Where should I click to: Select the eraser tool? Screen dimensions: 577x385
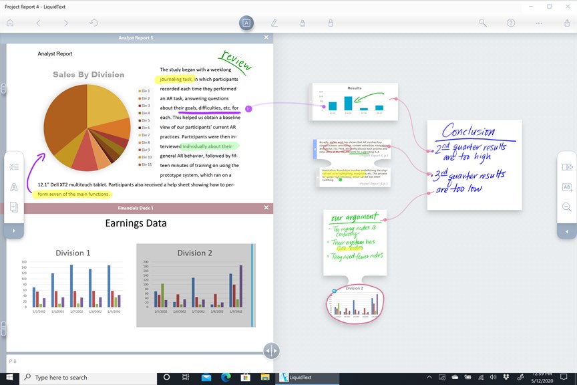point(331,23)
